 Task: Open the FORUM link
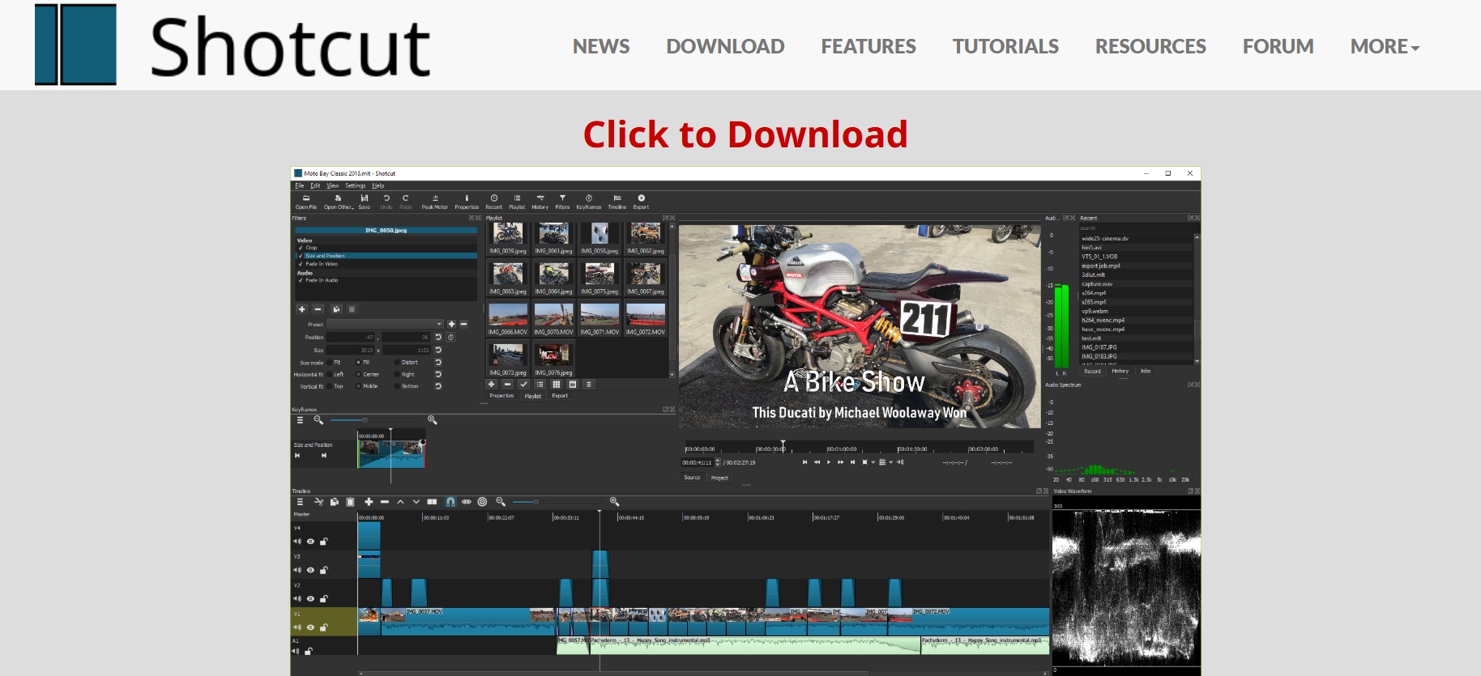[1278, 47]
